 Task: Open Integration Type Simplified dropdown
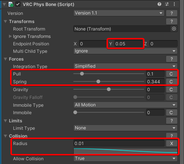tap(126, 66)
